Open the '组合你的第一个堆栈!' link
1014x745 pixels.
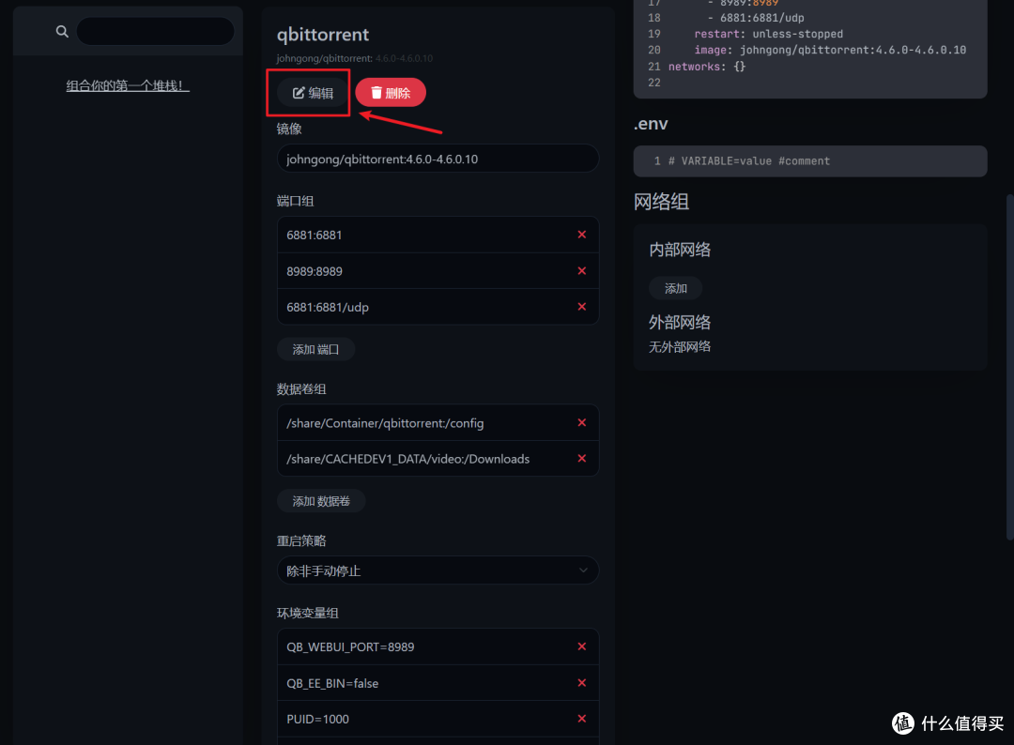point(128,85)
